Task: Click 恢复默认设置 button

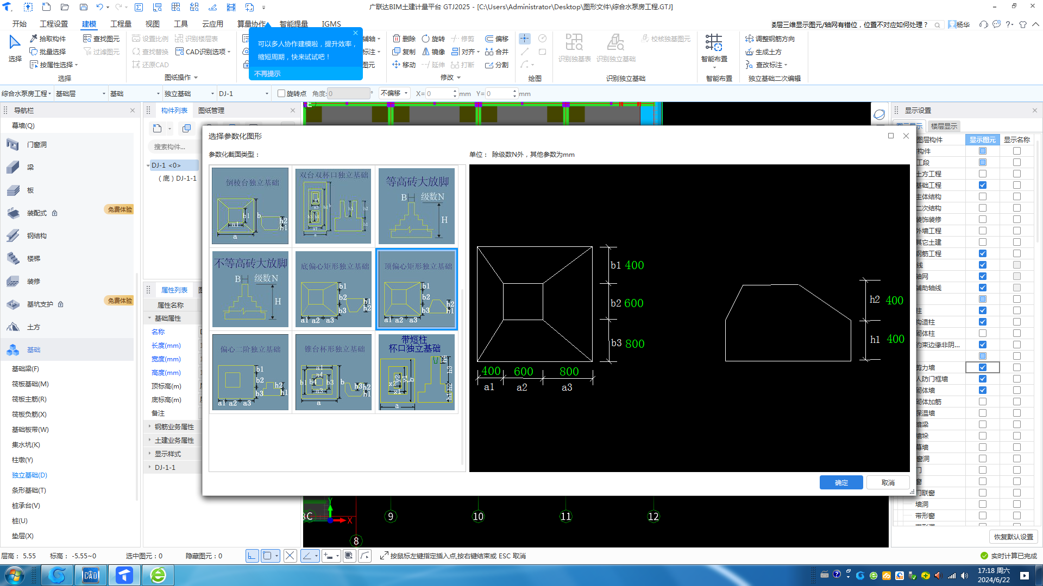Action: 1014,537
